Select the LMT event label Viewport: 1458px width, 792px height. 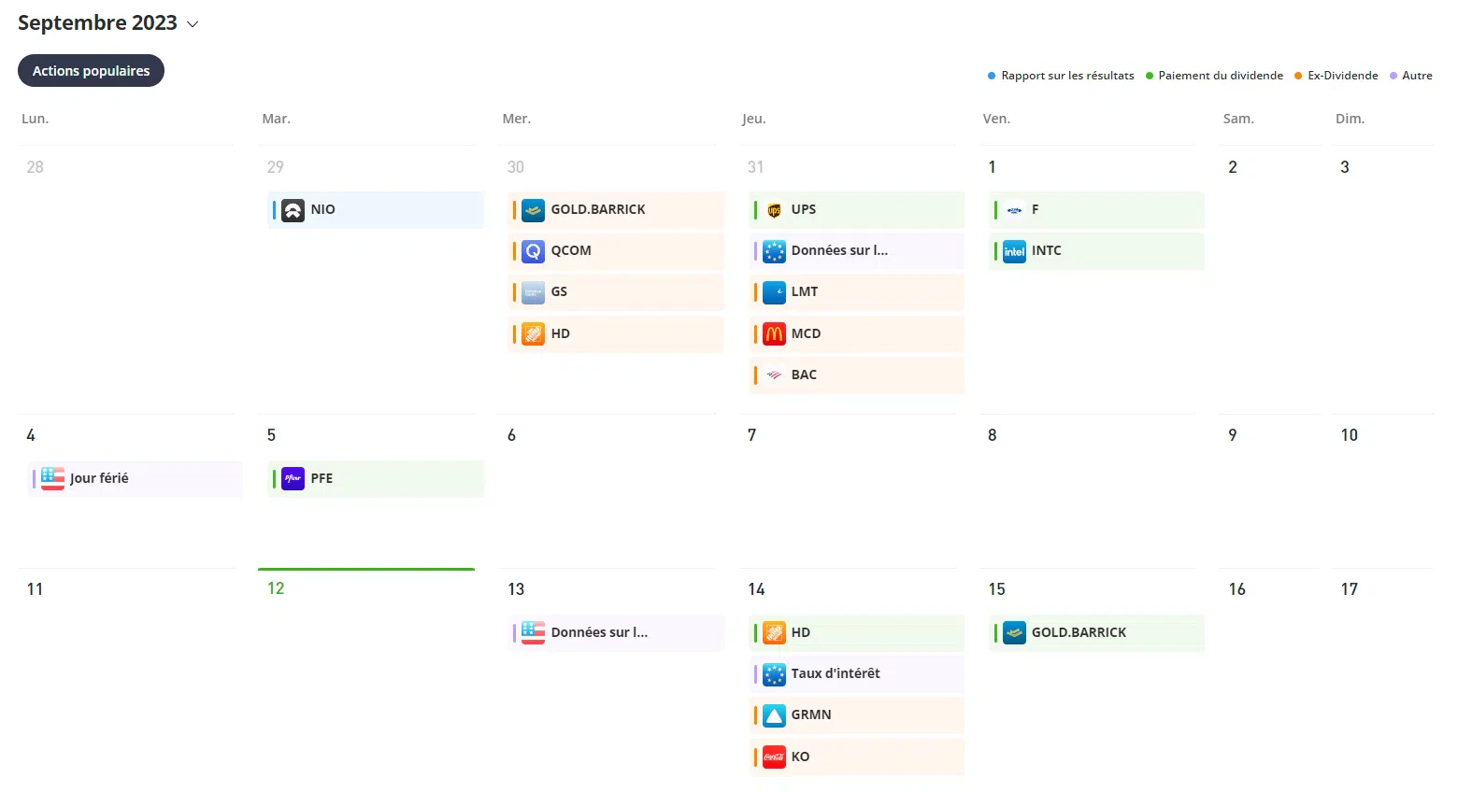(805, 291)
